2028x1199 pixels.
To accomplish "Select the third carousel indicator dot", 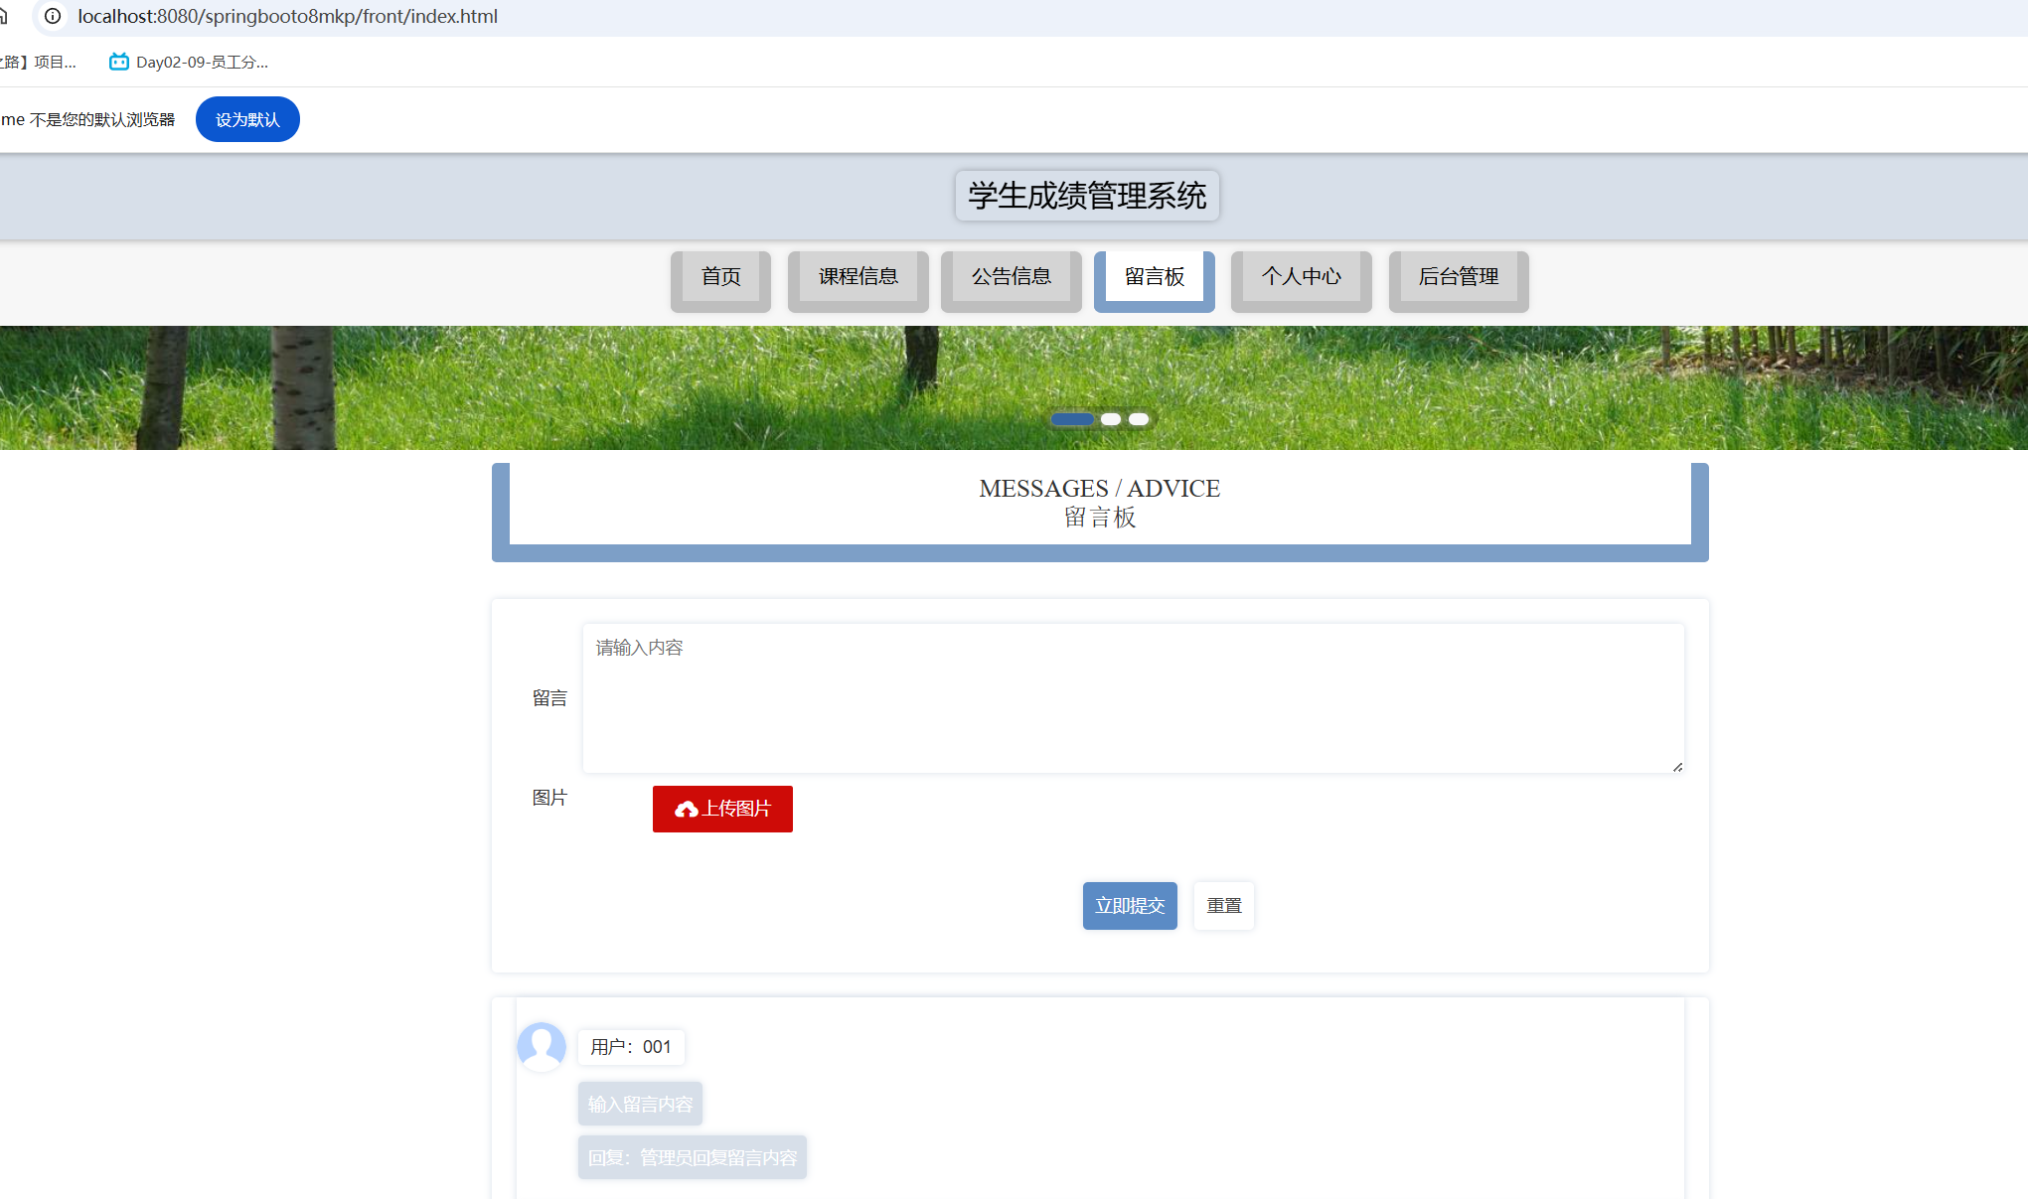I will click(x=1139, y=419).
